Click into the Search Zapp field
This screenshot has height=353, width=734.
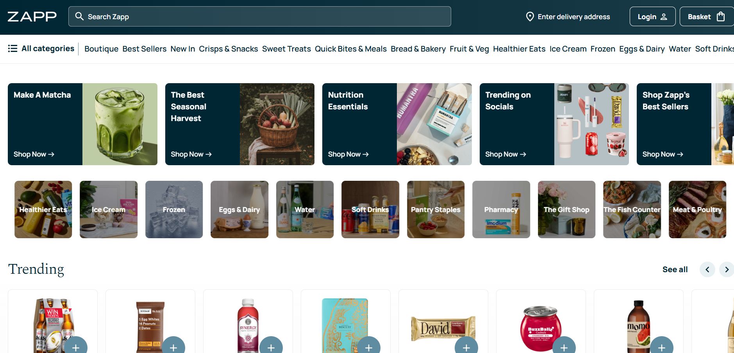[260, 16]
